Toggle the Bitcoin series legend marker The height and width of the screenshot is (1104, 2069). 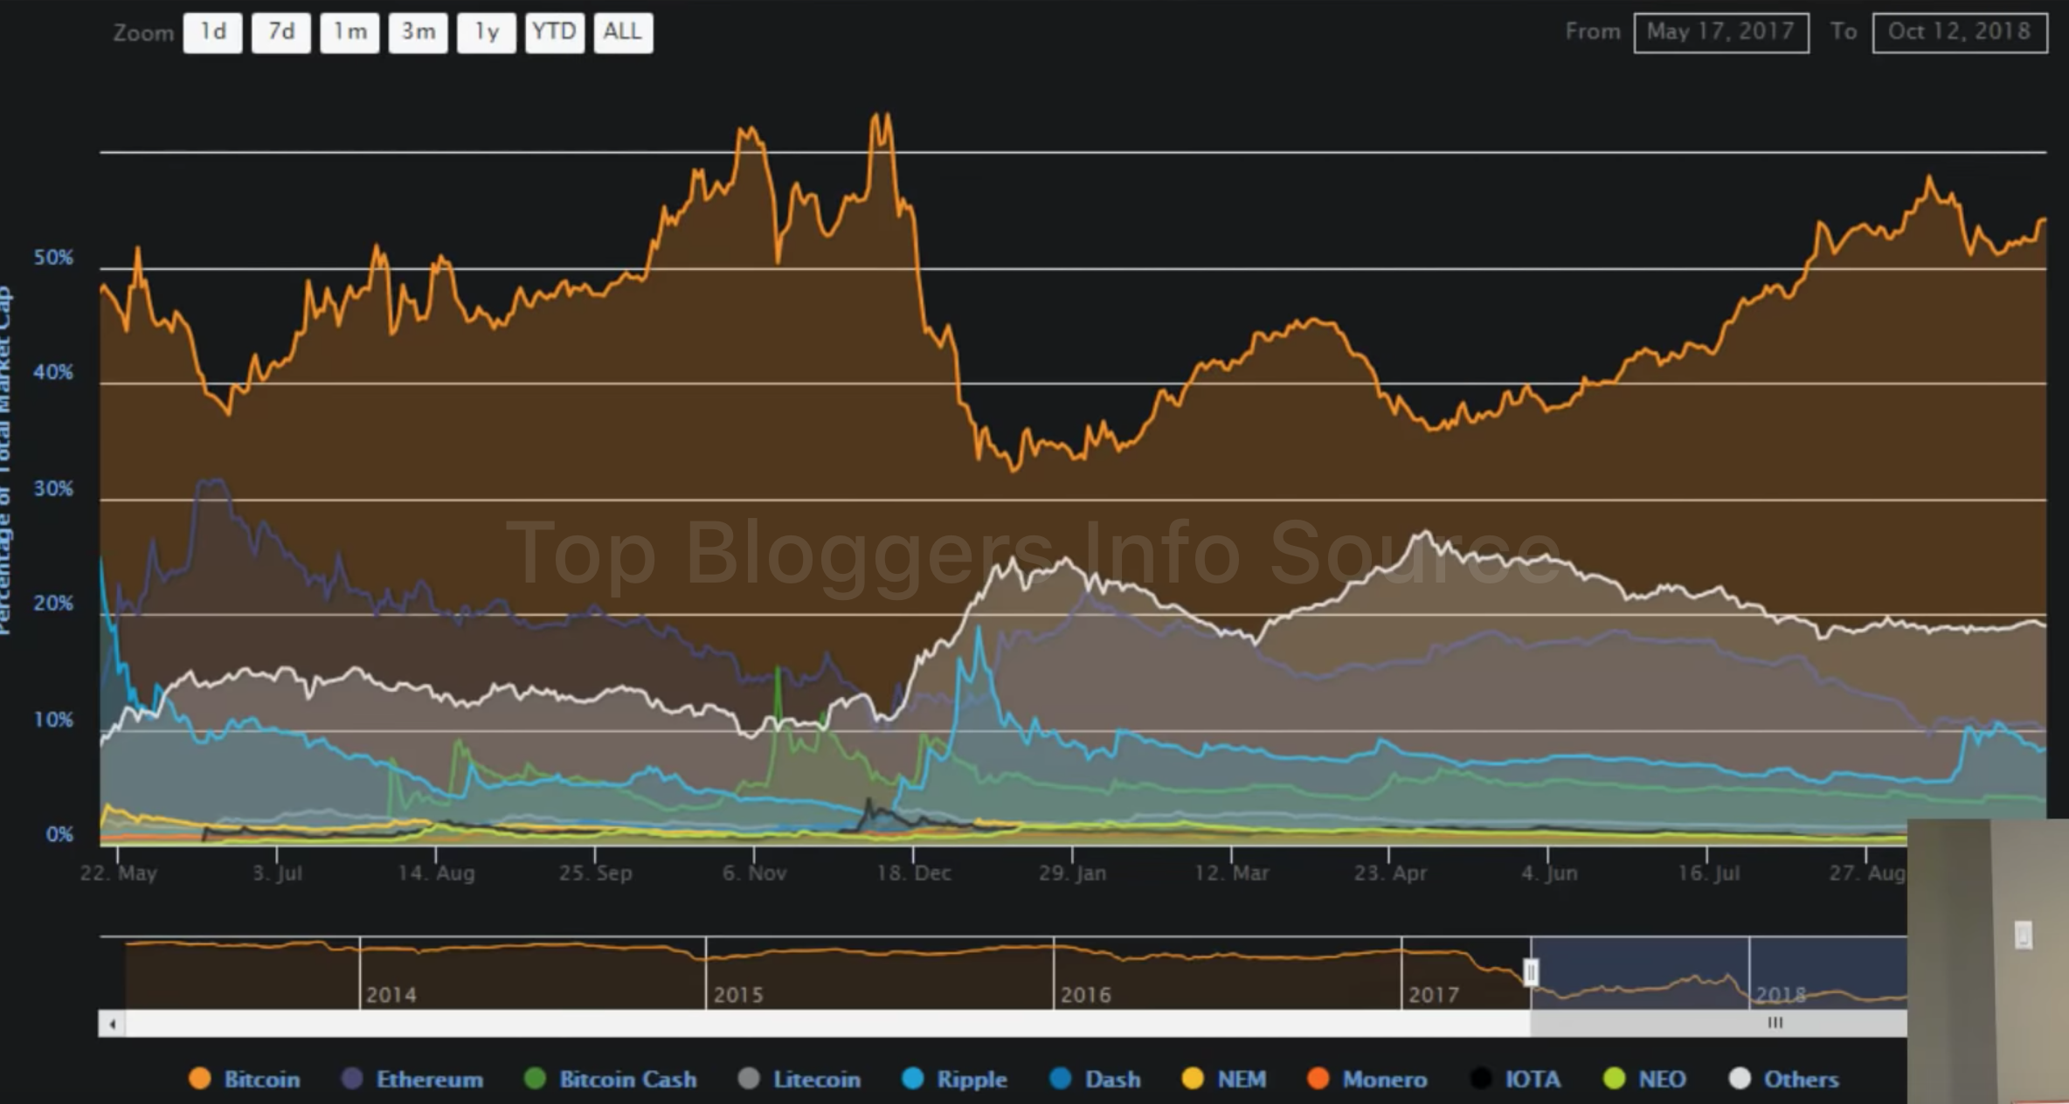[199, 1079]
